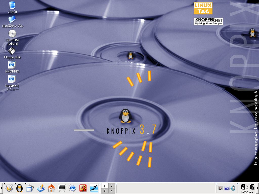Switch to virtual desktop 2
This screenshot has width=259, height=194.
pos(112,186)
